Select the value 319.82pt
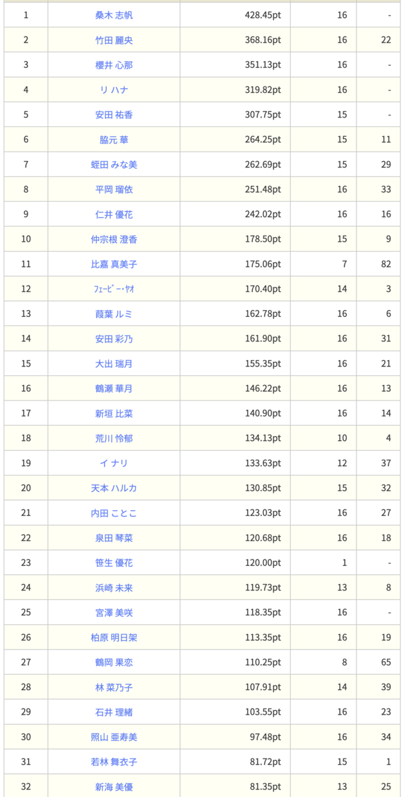 264,90
